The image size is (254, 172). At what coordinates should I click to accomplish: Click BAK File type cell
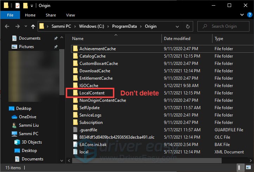click(222, 145)
